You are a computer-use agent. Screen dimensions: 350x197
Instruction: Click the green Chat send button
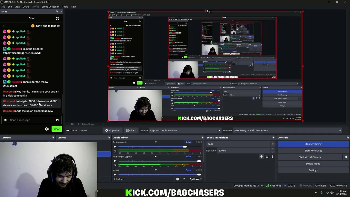(57, 129)
